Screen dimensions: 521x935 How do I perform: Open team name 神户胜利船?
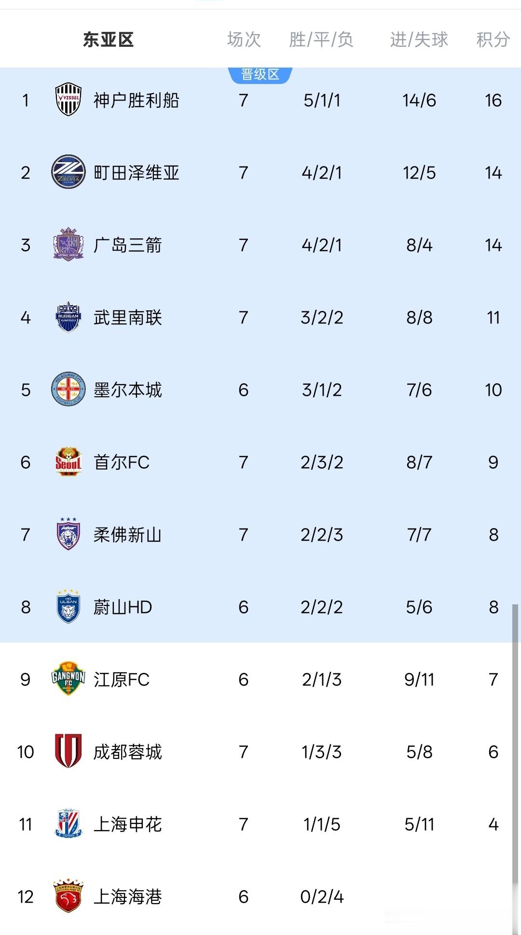tap(137, 100)
